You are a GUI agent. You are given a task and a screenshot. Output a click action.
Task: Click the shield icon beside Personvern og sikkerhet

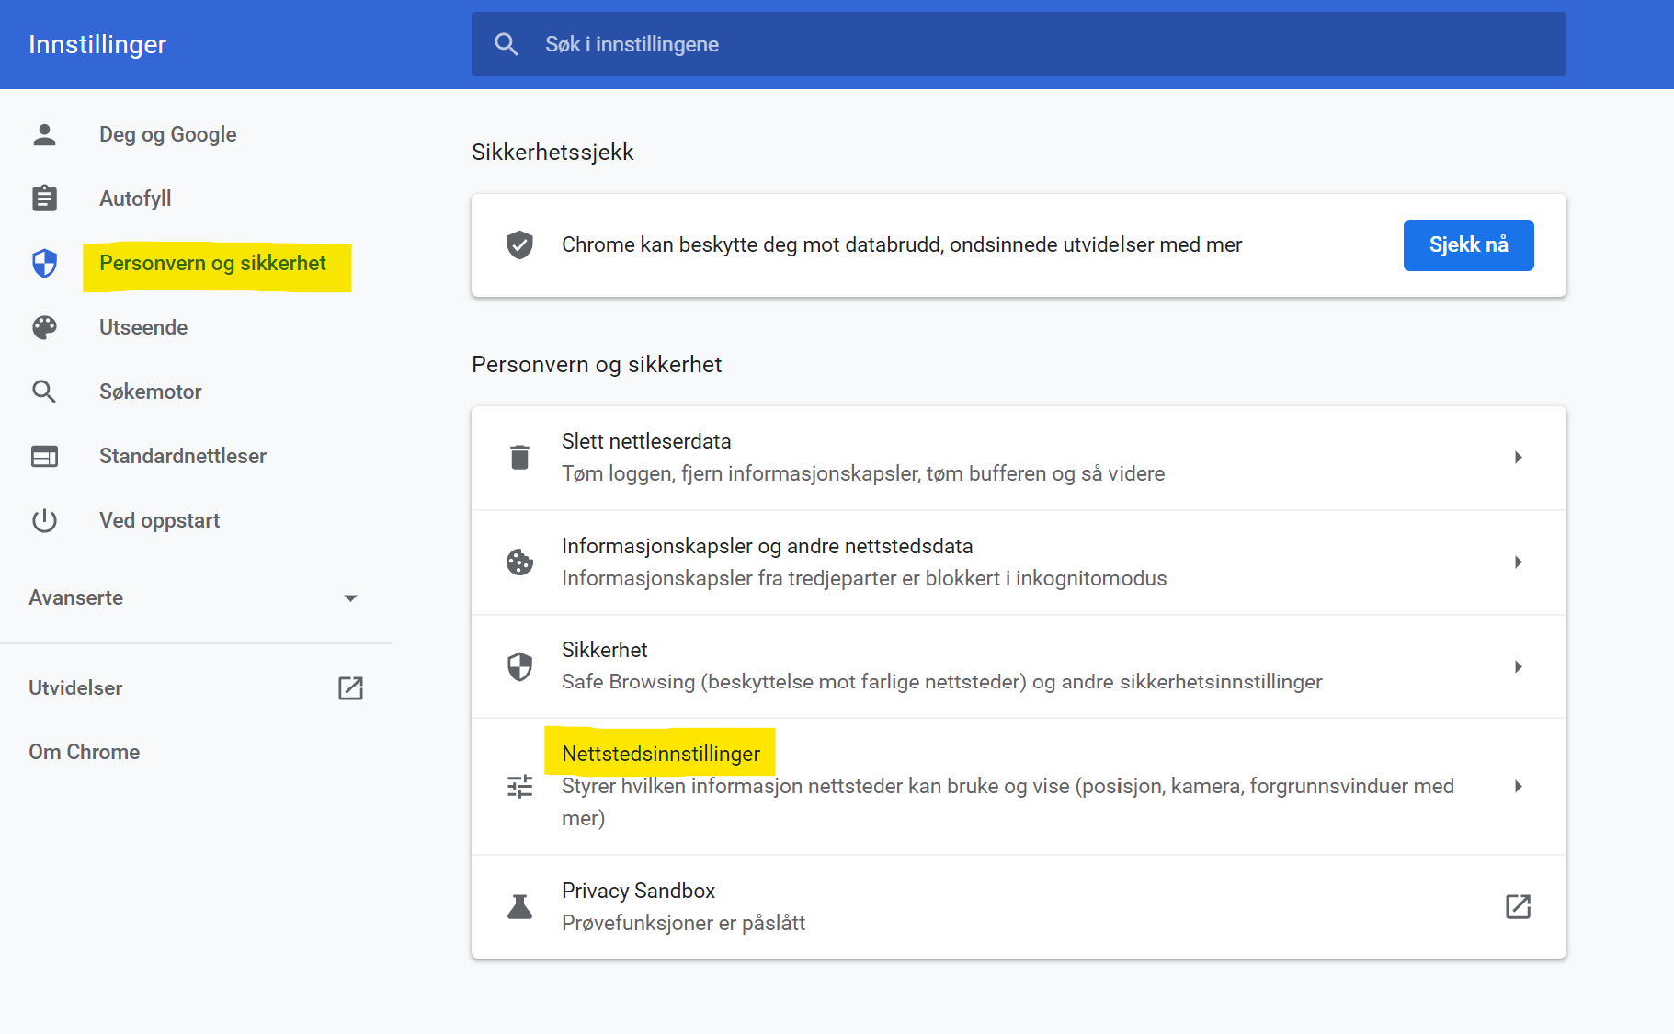(44, 263)
